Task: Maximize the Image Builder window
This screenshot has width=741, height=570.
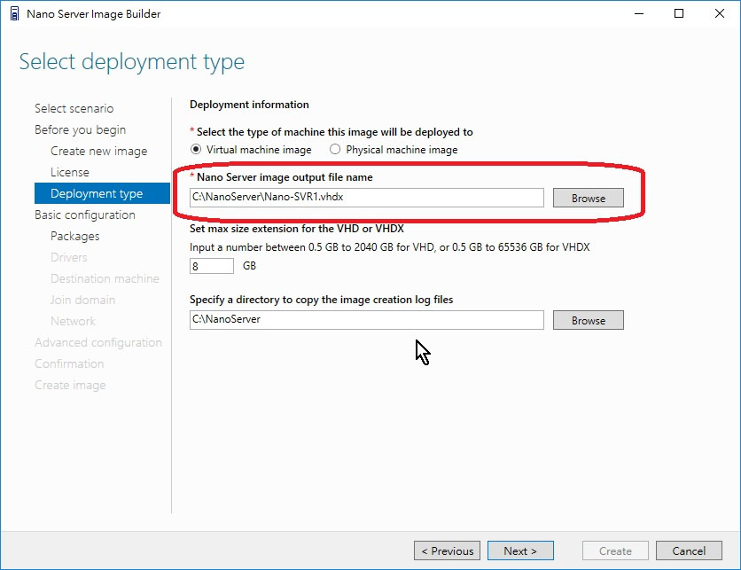Action: (679, 13)
